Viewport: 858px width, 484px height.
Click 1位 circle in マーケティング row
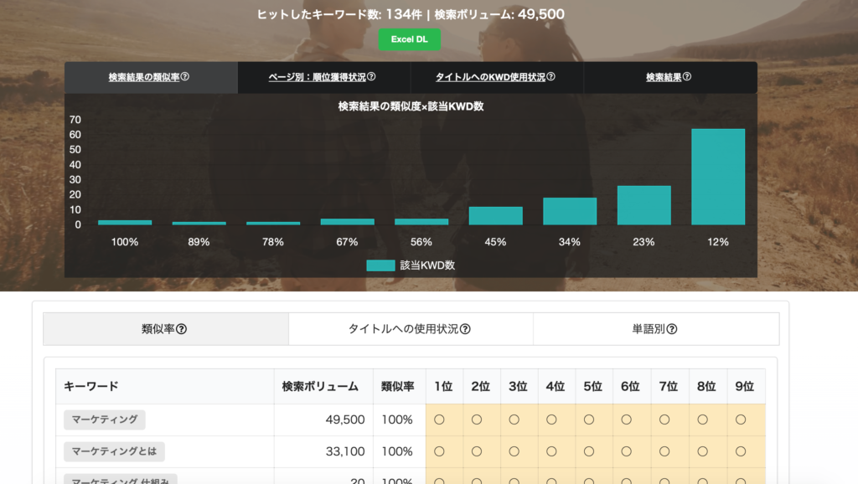coord(439,420)
